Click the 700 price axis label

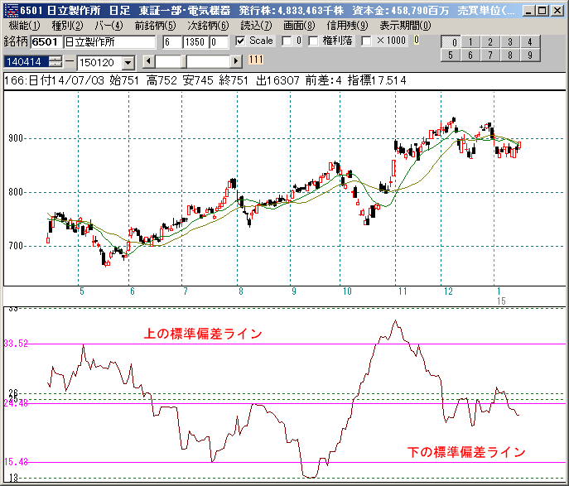click(x=16, y=246)
